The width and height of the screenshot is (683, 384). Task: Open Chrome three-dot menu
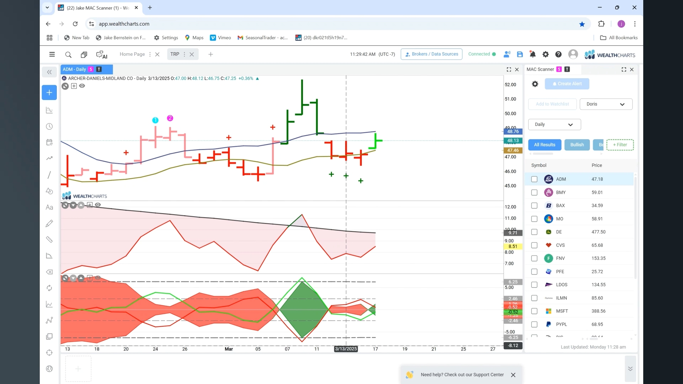coord(635,24)
